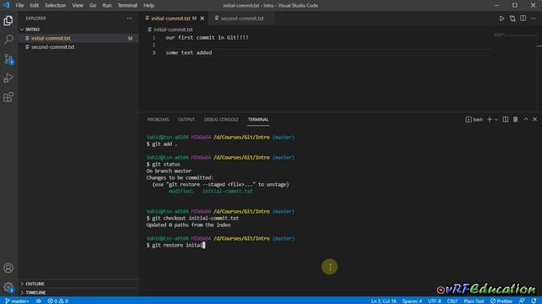Change encoding via UTF-8 status item

[434, 301]
